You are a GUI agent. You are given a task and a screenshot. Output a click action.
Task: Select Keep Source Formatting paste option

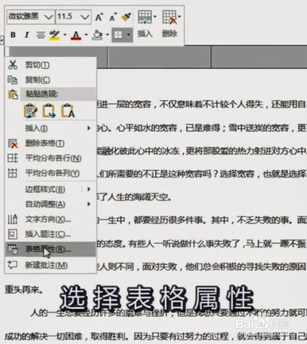click(31, 110)
